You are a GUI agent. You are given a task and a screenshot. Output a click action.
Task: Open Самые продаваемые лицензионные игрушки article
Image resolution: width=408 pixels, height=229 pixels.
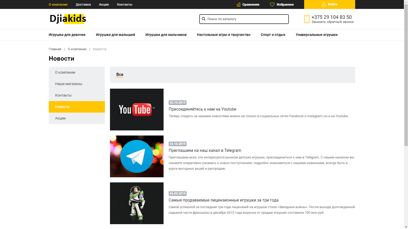224,200
